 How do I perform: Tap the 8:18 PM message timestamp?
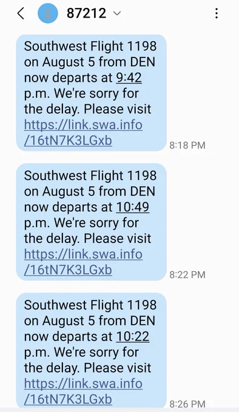click(x=187, y=145)
